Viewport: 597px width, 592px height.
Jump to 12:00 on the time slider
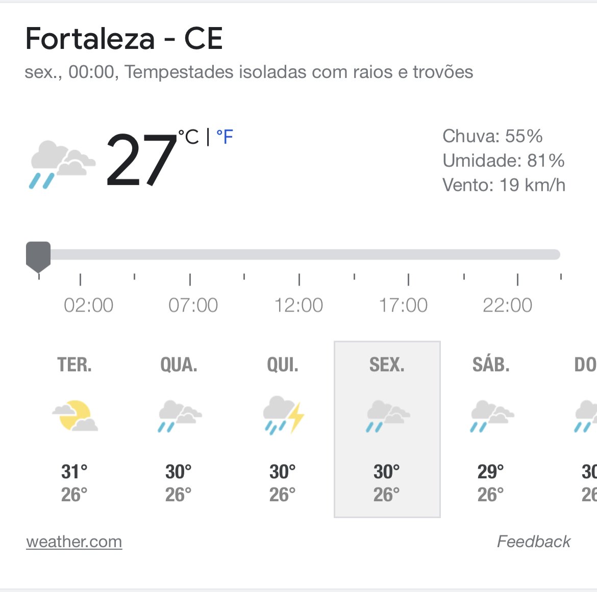click(x=299, y=254)
